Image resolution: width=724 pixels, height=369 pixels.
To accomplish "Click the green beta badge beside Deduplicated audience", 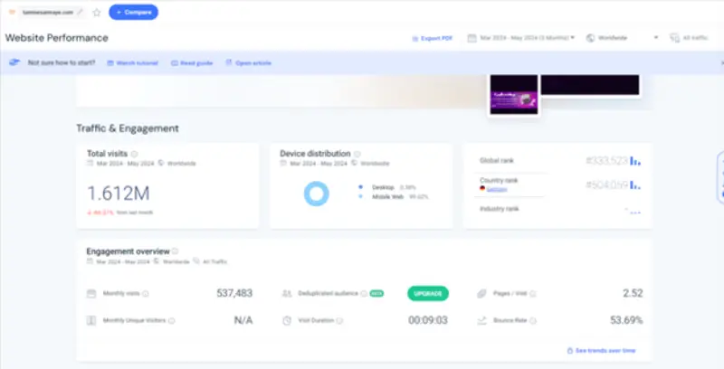I will pyautogui.click(x=376, y=293).
